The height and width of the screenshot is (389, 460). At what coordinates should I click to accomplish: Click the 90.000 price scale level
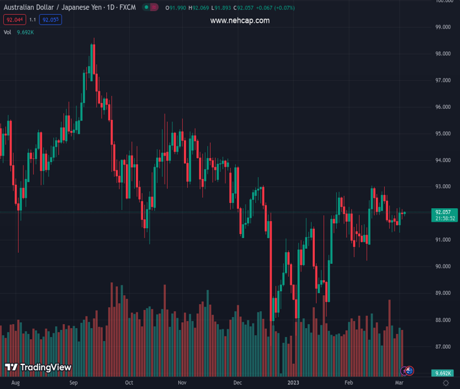443,266
